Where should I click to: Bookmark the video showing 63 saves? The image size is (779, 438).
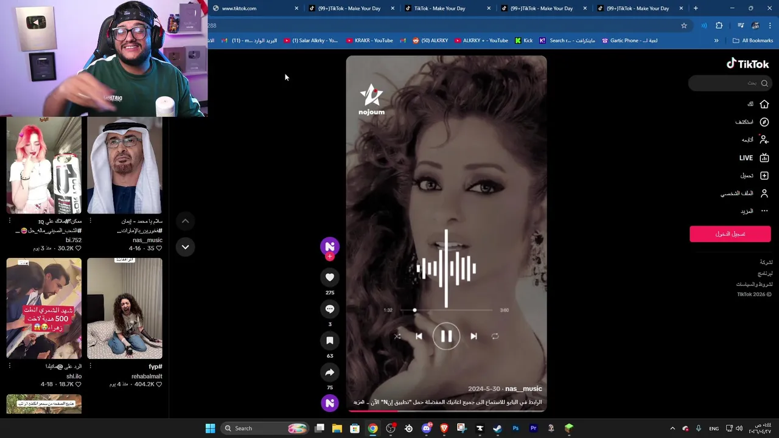coord(330,341)
